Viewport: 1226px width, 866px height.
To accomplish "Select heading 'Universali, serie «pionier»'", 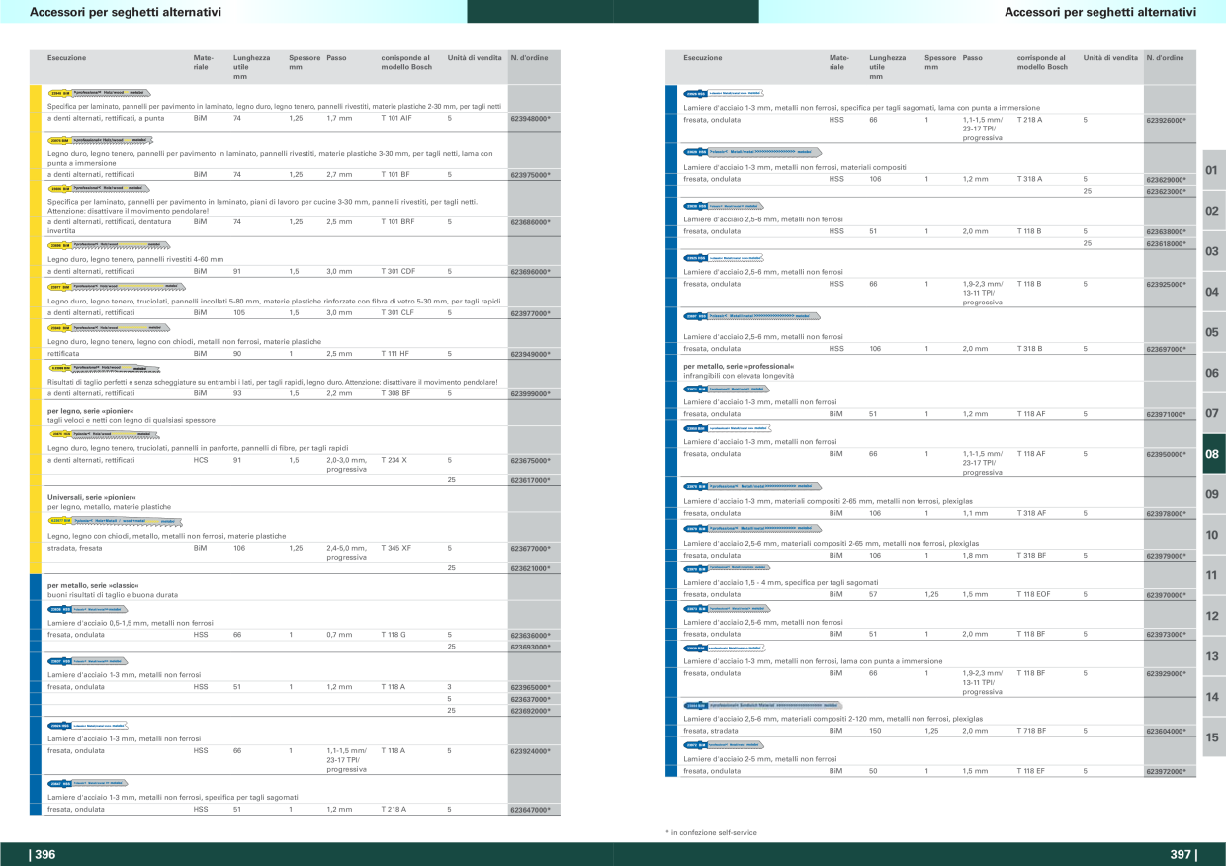I will click(x=92, y=497).
